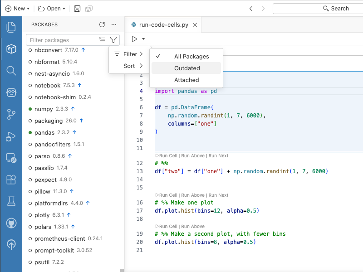Click line number 13 in the gutter

coord(140,171)
